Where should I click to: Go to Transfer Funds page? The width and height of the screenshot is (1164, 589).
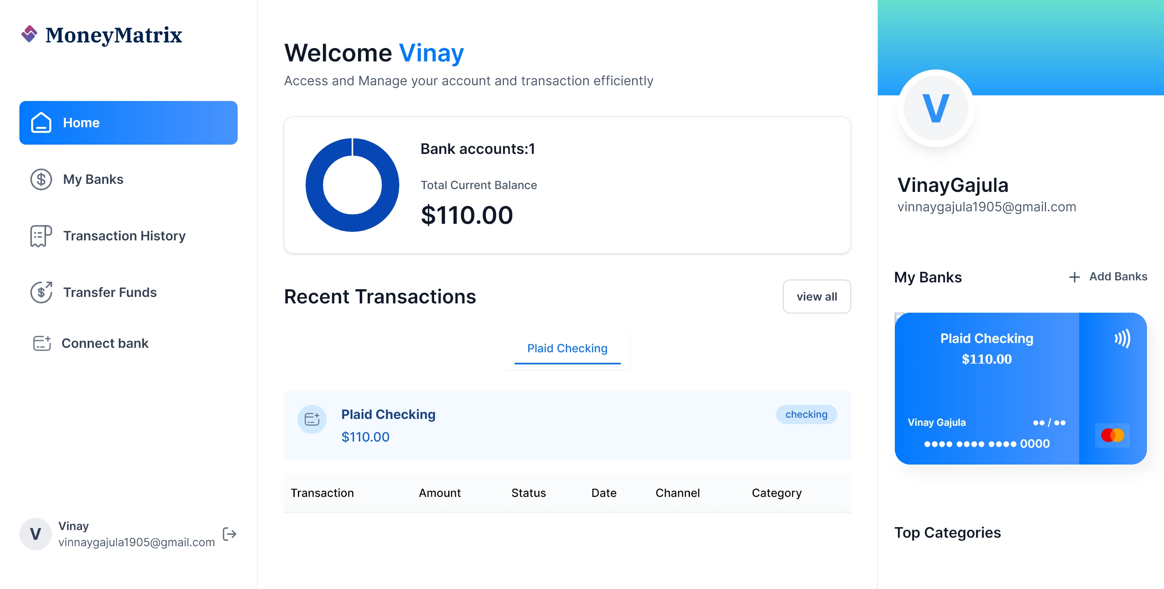coord(110,292)
